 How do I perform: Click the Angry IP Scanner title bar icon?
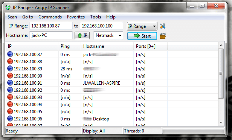8,8
